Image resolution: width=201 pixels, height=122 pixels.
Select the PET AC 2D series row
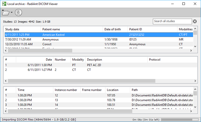[101, 65]
